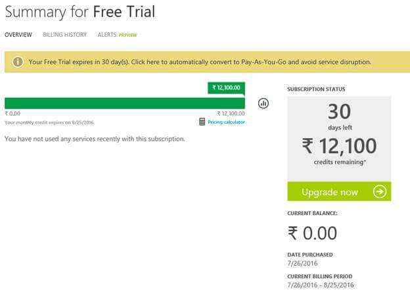Screen dimensions: 410x292
Task: Click the calculator icon
Action: click(202, 122)
